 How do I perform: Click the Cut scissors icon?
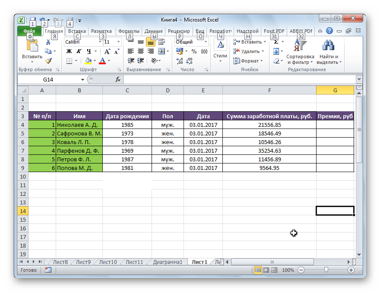pos(48,42)
